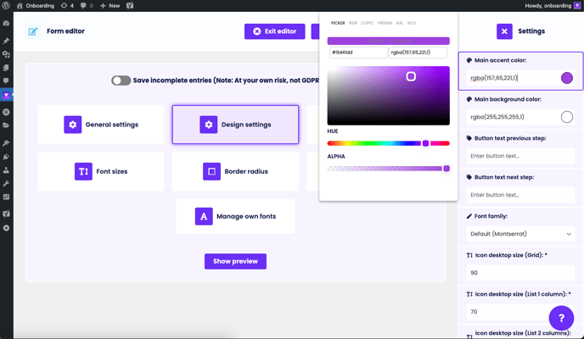Open Users icon in sidebar
Image resolution: width=584 pixels, height=339 pixels.
[x=6, y=170]
